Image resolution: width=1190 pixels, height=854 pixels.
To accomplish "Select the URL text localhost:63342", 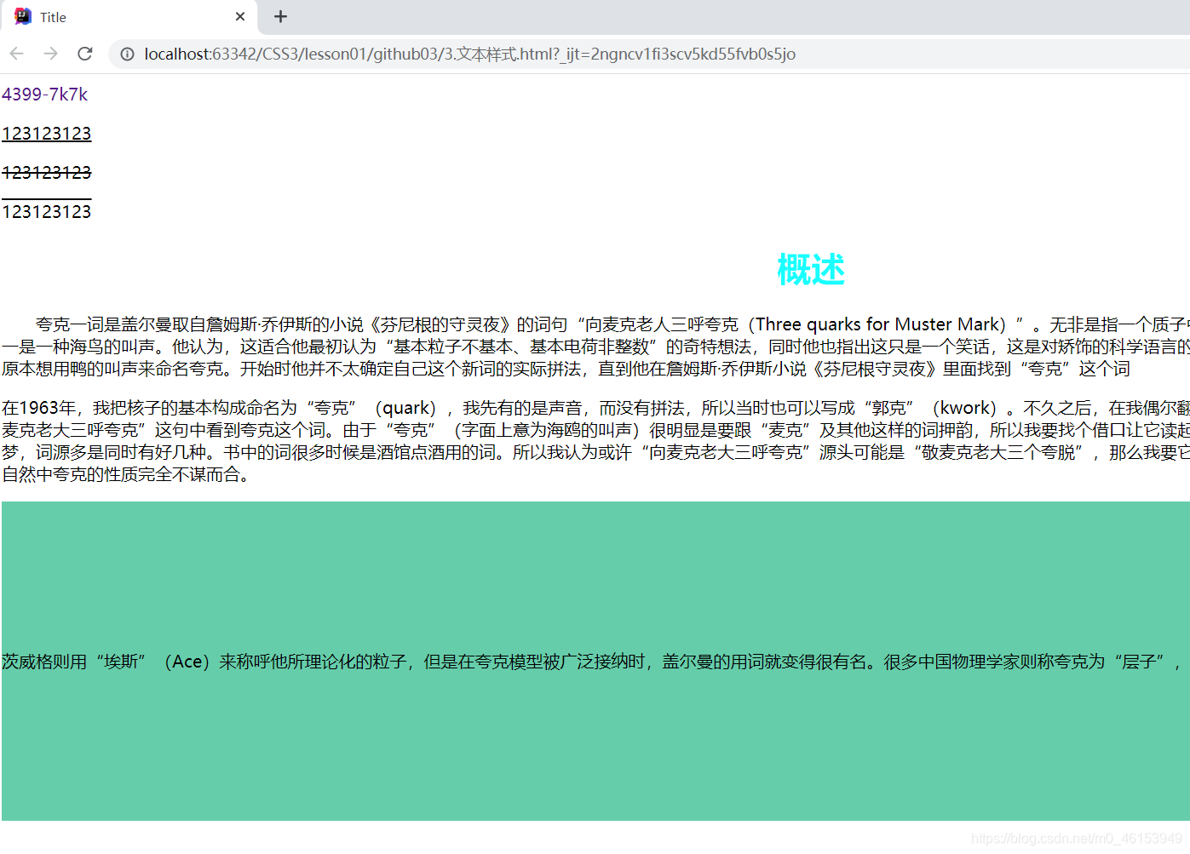I will [x=210, y=53].
